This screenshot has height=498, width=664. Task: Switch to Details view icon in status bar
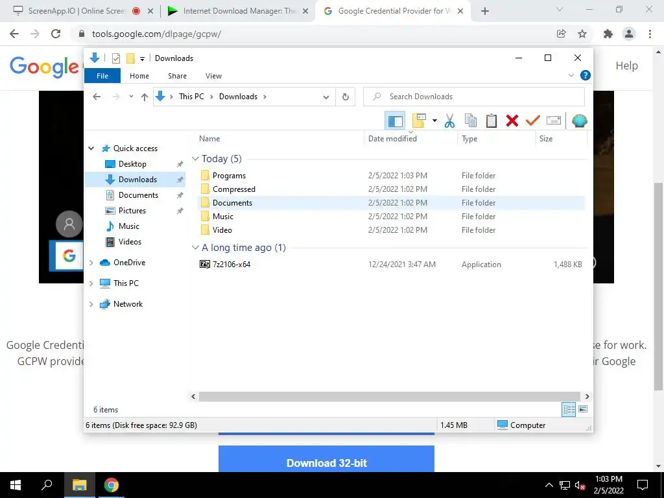point(569,409)
